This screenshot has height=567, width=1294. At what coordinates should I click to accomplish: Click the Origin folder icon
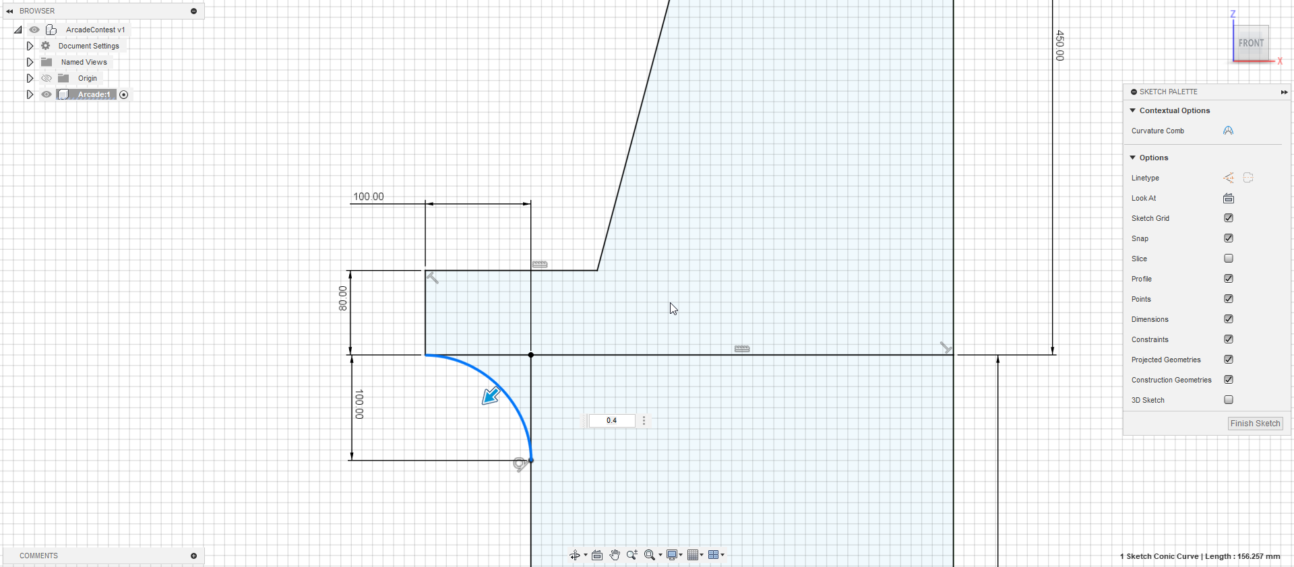[63, 78]
